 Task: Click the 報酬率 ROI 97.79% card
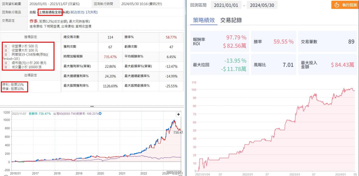tap(220, 41)
